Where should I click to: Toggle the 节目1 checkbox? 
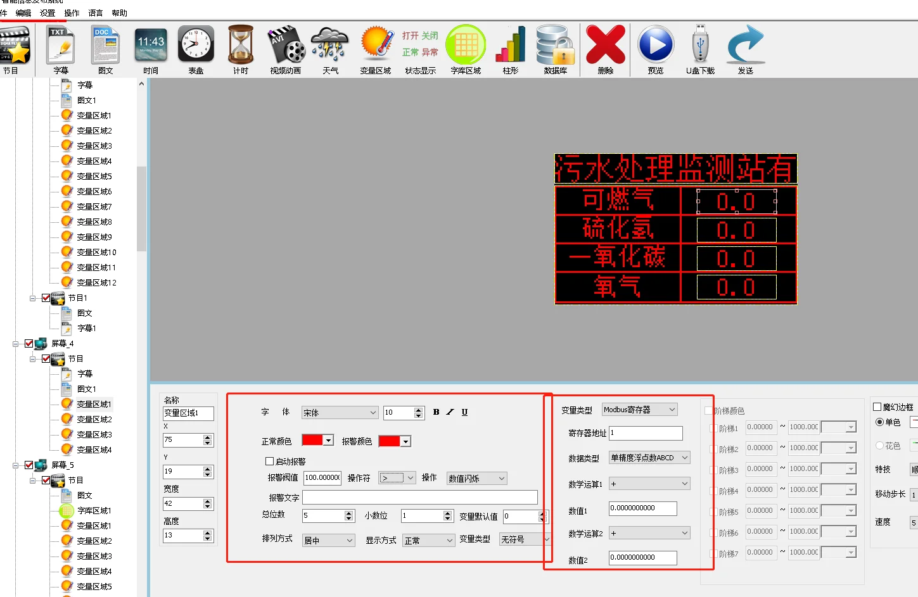pos(46,298)
